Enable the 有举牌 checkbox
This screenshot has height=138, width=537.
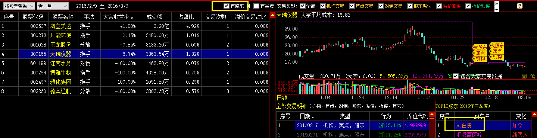[256, 6]
